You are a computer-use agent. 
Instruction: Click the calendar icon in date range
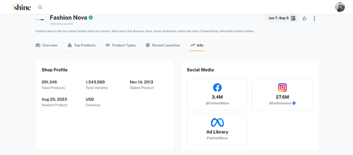click(293, 18)
